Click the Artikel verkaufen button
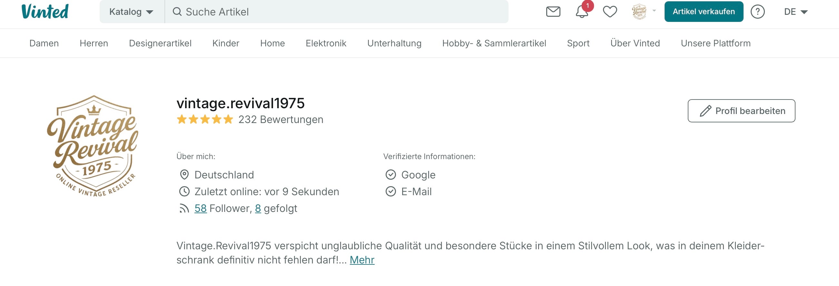This screenshot has width=839, height=286. click(x=704, y=12)
